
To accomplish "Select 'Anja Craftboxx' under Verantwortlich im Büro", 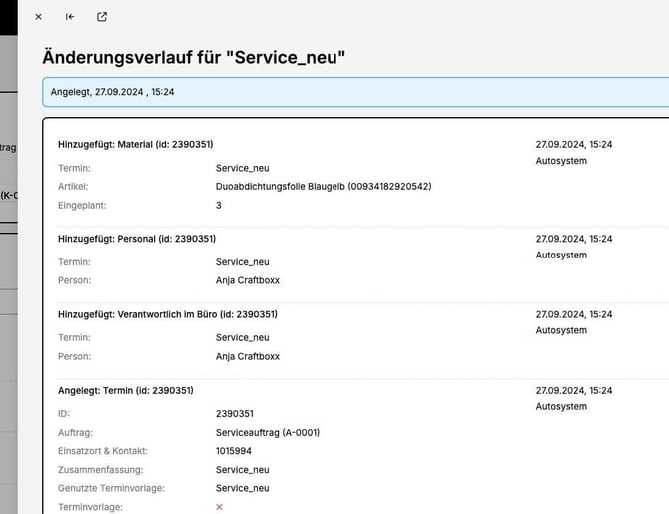I will tap(248, 356).
